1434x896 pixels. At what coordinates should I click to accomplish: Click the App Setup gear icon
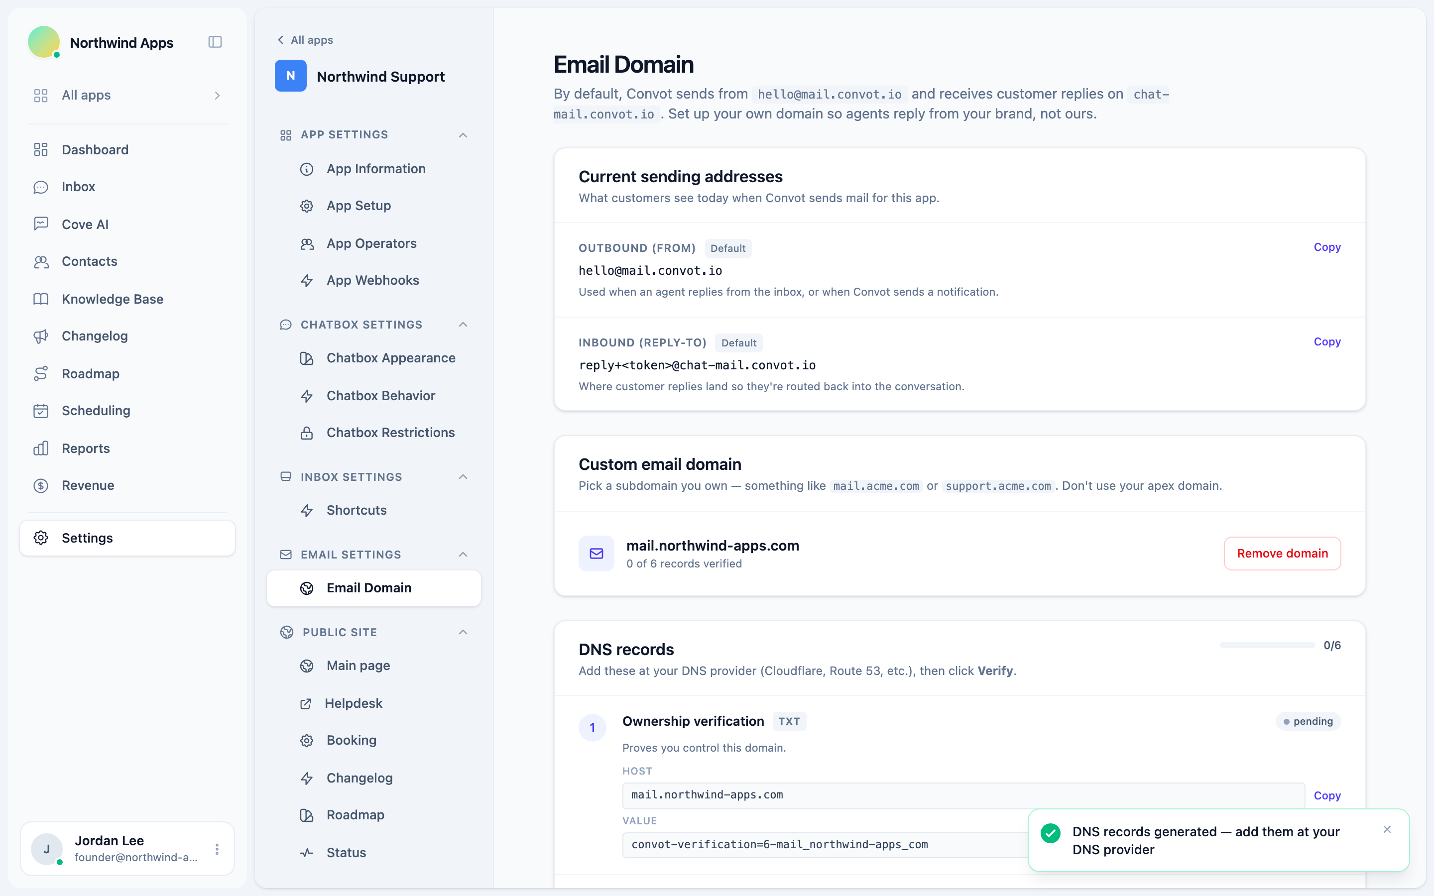306,206
